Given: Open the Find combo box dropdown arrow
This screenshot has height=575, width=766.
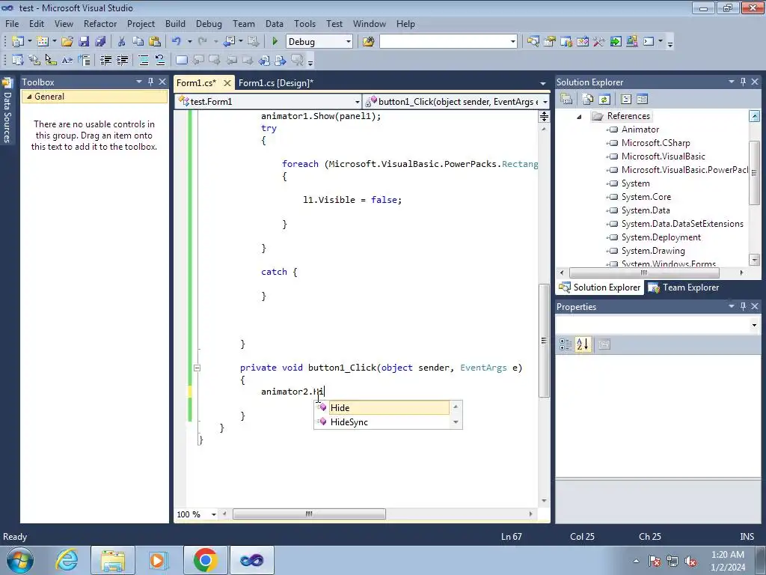Looking at the screenshot, I should pos(513,42).
